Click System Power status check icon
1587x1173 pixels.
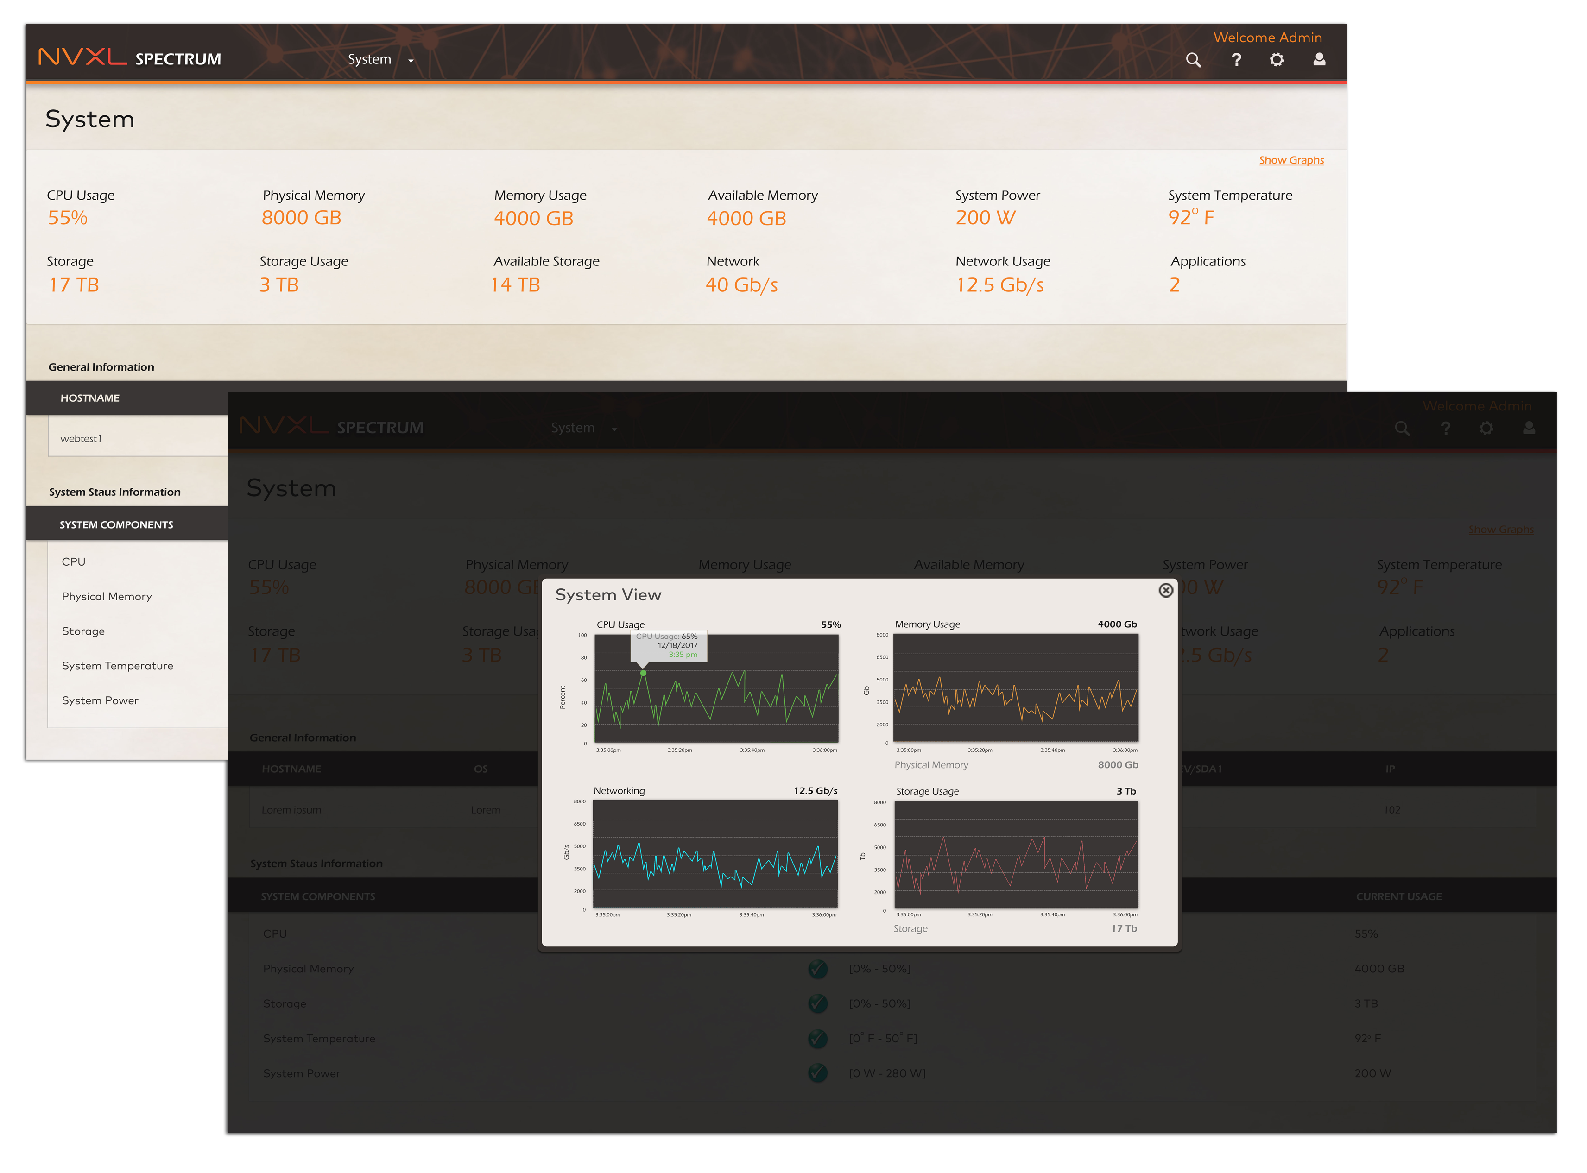coord(817,1073)
